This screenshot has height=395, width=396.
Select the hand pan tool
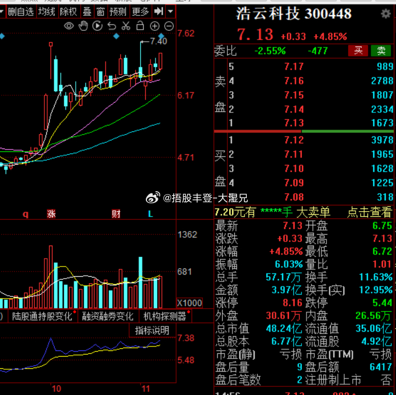pyautogui.click(x=83, y=26)
